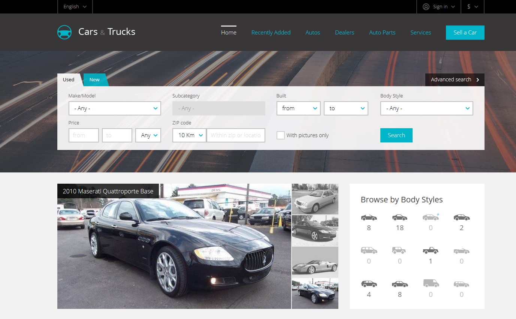The width and height of the screenshot is (516, 319).
Task: Browse the pickup truck body style icon
Action: point(431,250)
